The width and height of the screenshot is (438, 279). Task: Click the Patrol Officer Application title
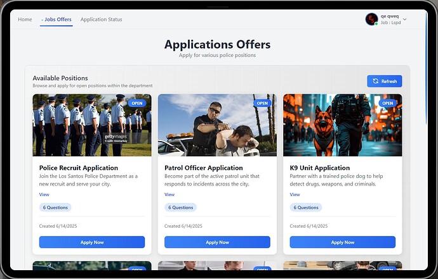click(204, 168)
